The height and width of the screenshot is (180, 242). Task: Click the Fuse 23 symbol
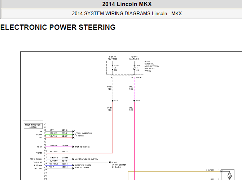click(x=113, y=68)
